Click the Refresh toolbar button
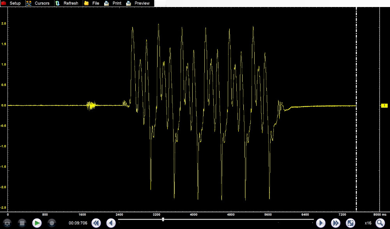Viewport: 390px width, 229px height. [67, 3]
